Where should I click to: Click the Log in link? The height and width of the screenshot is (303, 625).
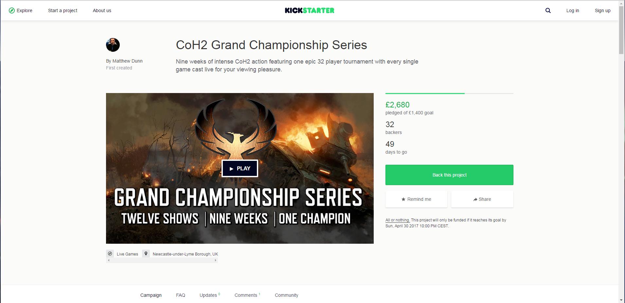573,10
